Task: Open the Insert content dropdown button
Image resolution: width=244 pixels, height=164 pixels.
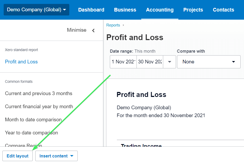Action: 56,156
